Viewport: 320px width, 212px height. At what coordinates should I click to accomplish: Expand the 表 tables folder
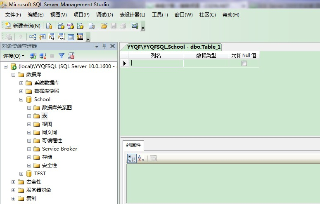29,116
